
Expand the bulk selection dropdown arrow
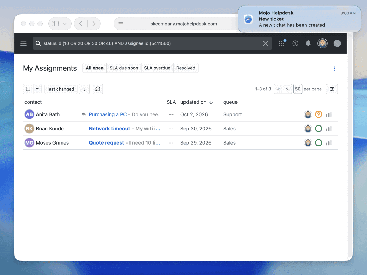point(37,89)
